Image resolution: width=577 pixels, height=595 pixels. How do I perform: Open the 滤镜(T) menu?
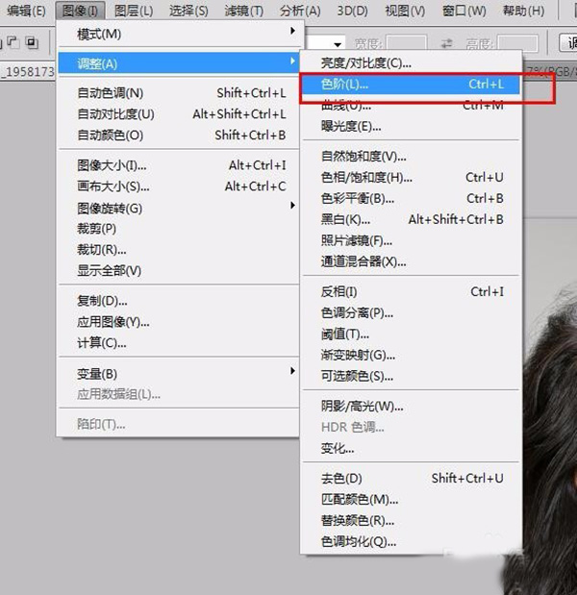coord(243,11)
